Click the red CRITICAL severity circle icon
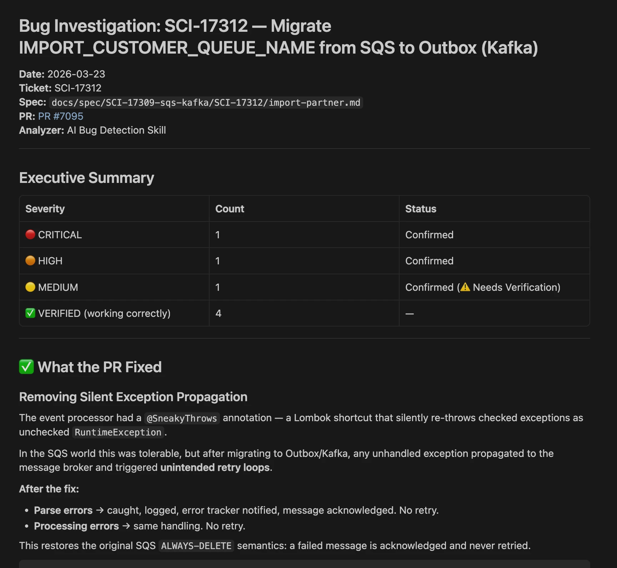This screenshot has height=568, width=617. point(30,234)
